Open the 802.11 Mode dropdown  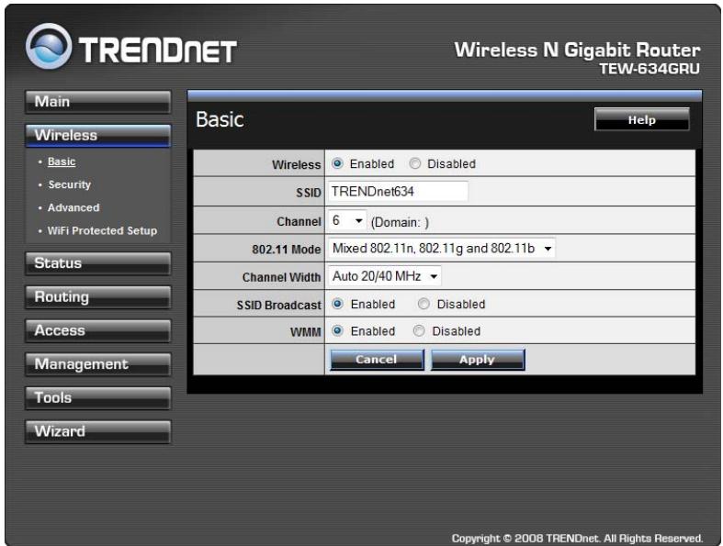[x=441, y=249]
